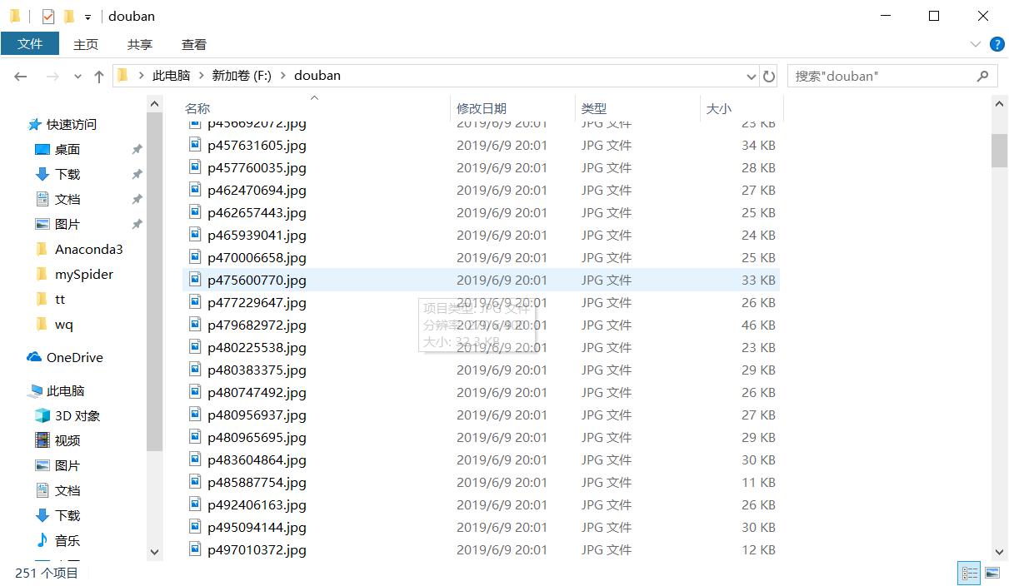Screen dimensions: 1009x586
Task: Select the file p480225538.jpg
Action: coord(257,347)
